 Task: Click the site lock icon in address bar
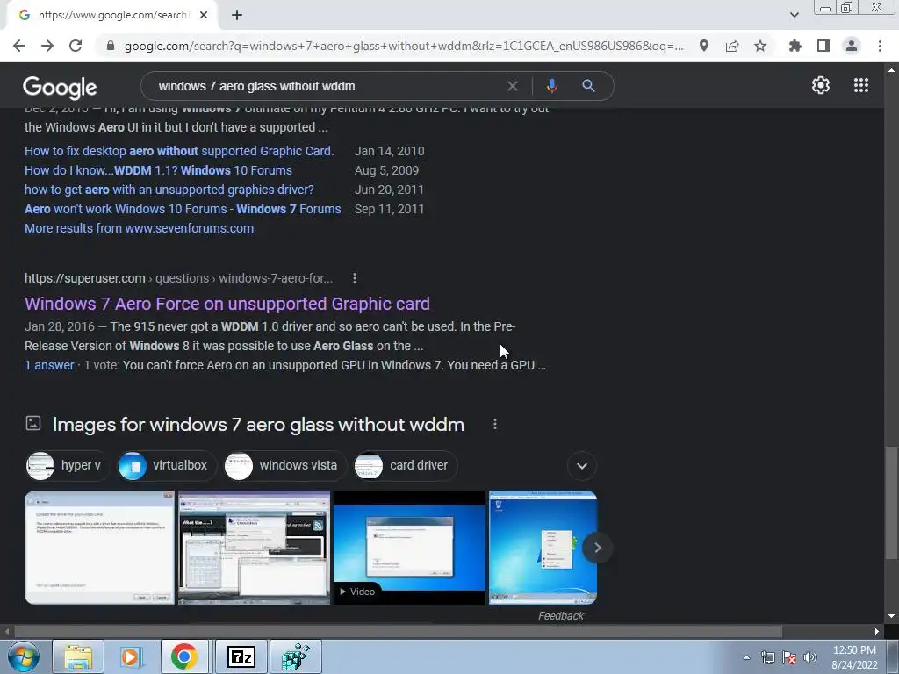click(111, 46)
